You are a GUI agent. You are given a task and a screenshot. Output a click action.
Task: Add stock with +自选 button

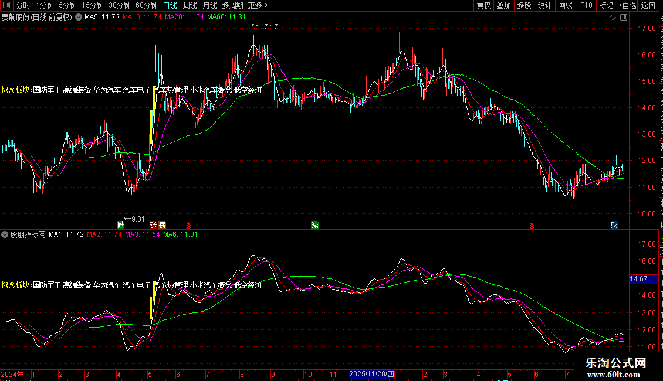[627, 5]
